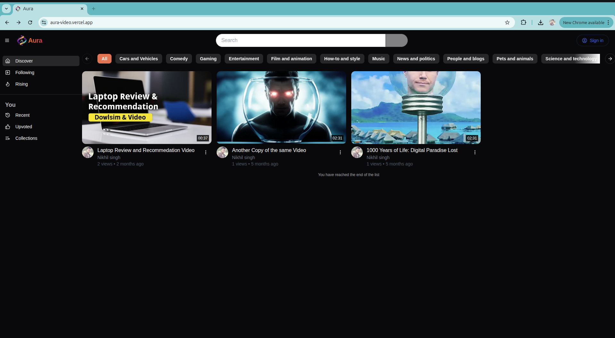Click the Aura logo
The width and height of the screenshot is (615, 338).
(x=29, y=40)
